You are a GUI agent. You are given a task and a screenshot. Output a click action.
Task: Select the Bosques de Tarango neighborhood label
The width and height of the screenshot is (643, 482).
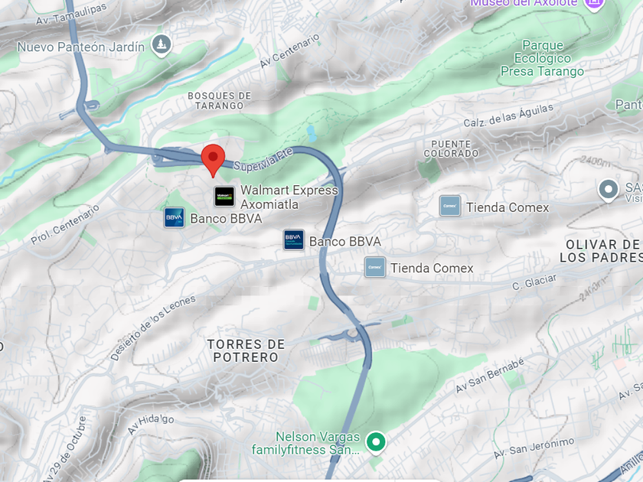point(220,101)
